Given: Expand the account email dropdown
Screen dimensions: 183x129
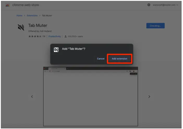Looking at the screenshot, I should (165, 5).
